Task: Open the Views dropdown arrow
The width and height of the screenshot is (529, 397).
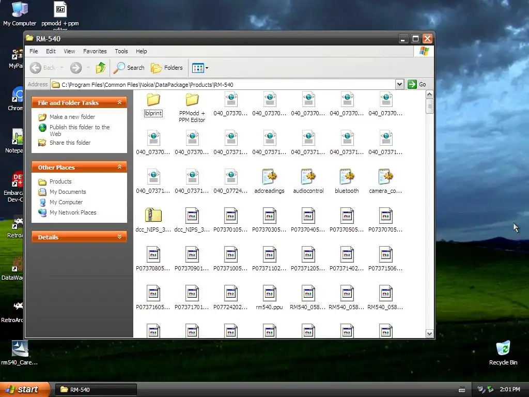Action: [x=207, y=68]
